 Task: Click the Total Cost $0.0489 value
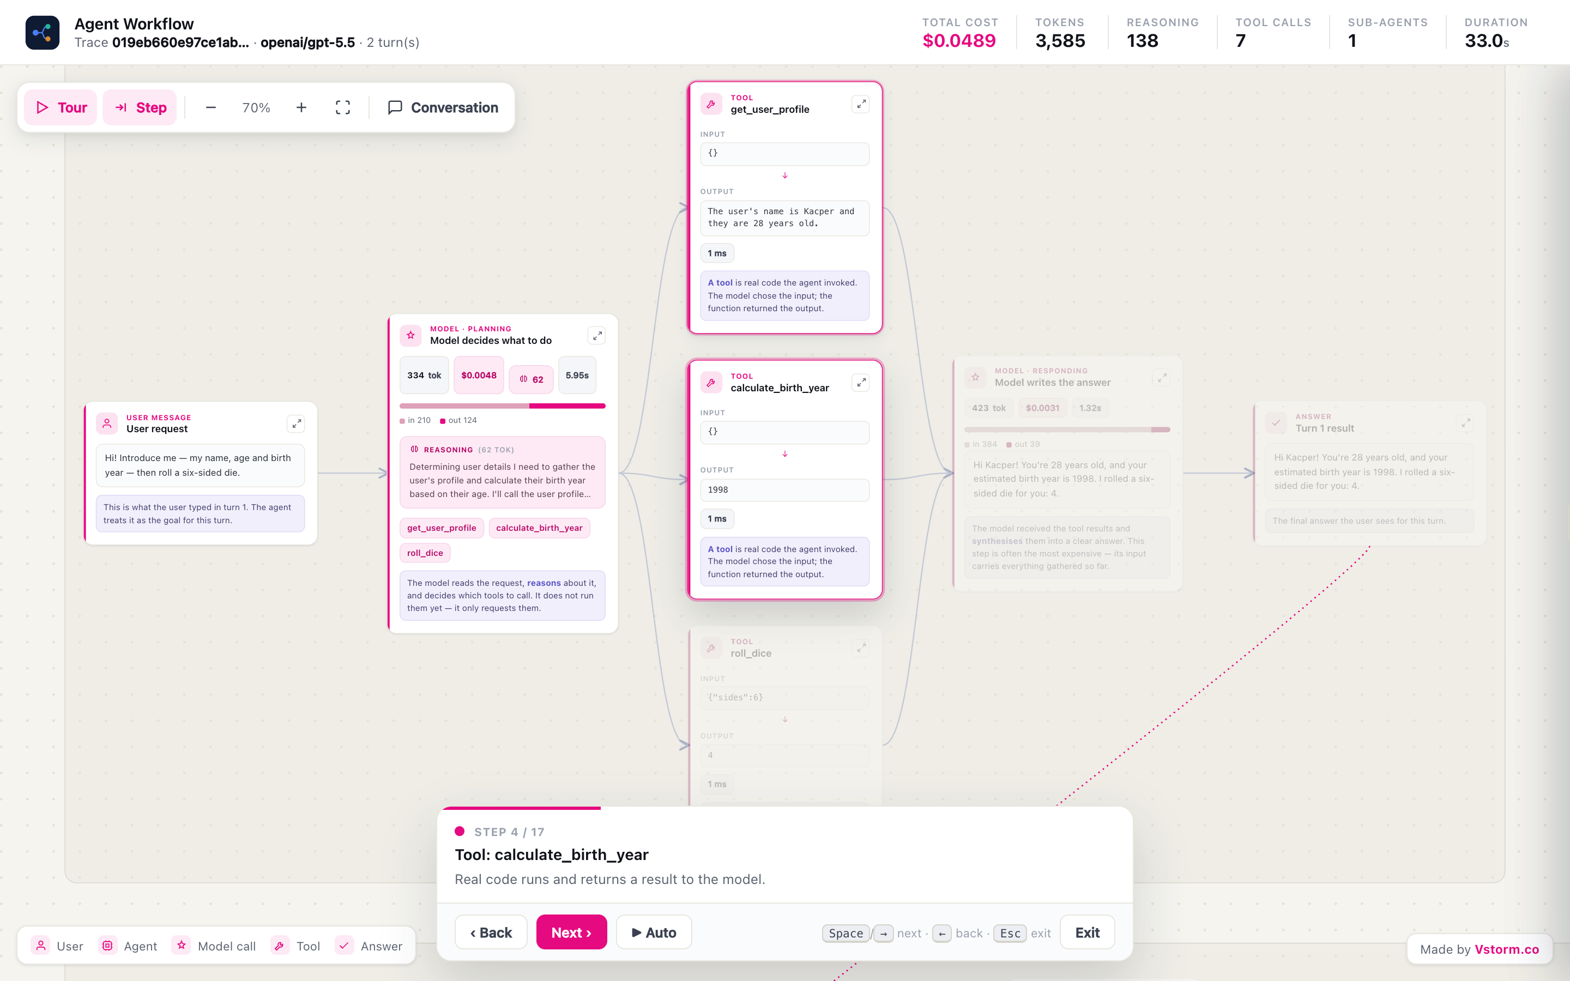[959, 41]
